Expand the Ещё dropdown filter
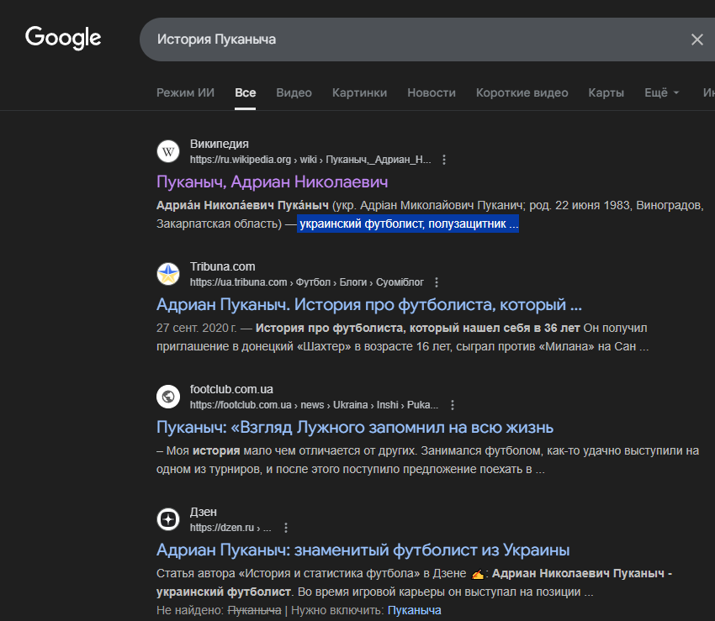715x621 pixels. 661,92
